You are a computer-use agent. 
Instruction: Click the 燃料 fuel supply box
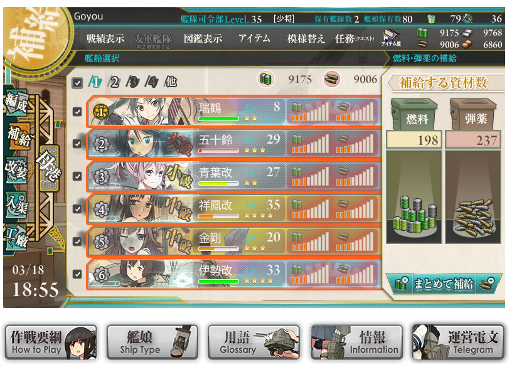pos(414,115)
